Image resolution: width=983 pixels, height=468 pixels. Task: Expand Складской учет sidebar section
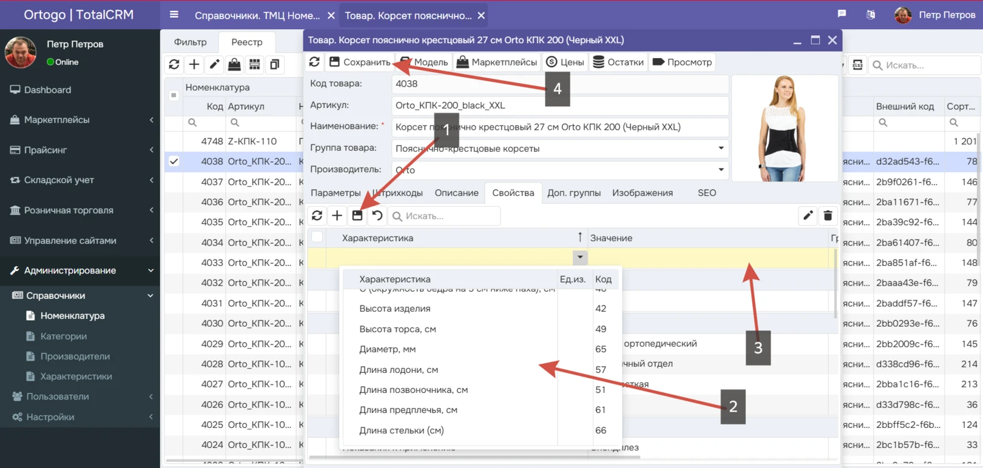(x=79, y=180)
